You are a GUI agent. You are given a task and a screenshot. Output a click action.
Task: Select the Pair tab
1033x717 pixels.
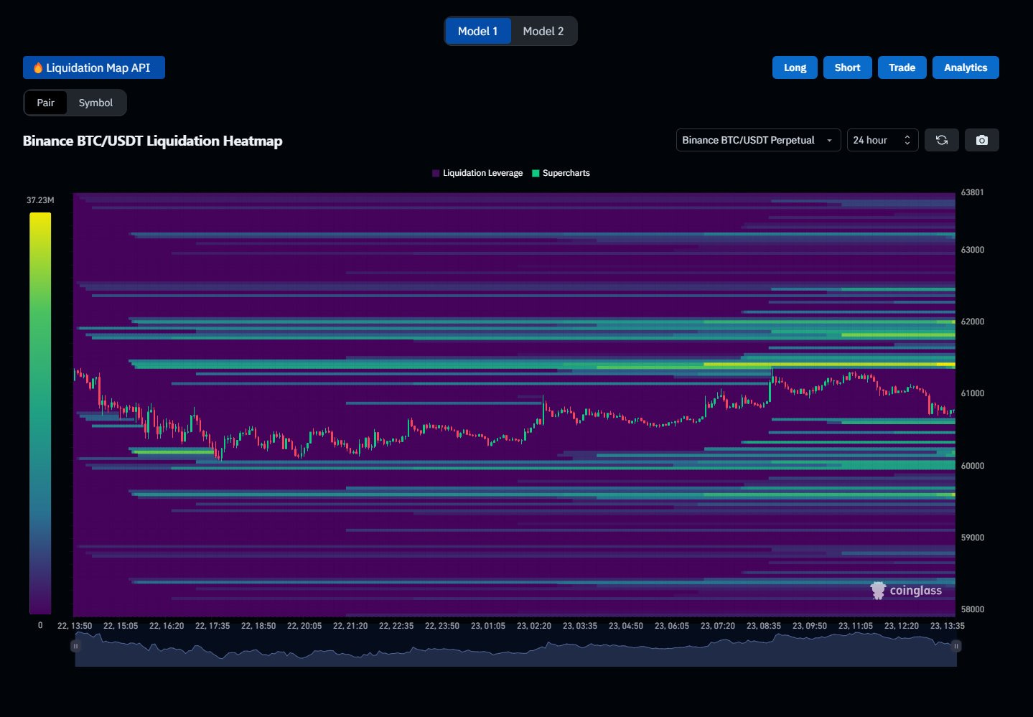(45, 103)
